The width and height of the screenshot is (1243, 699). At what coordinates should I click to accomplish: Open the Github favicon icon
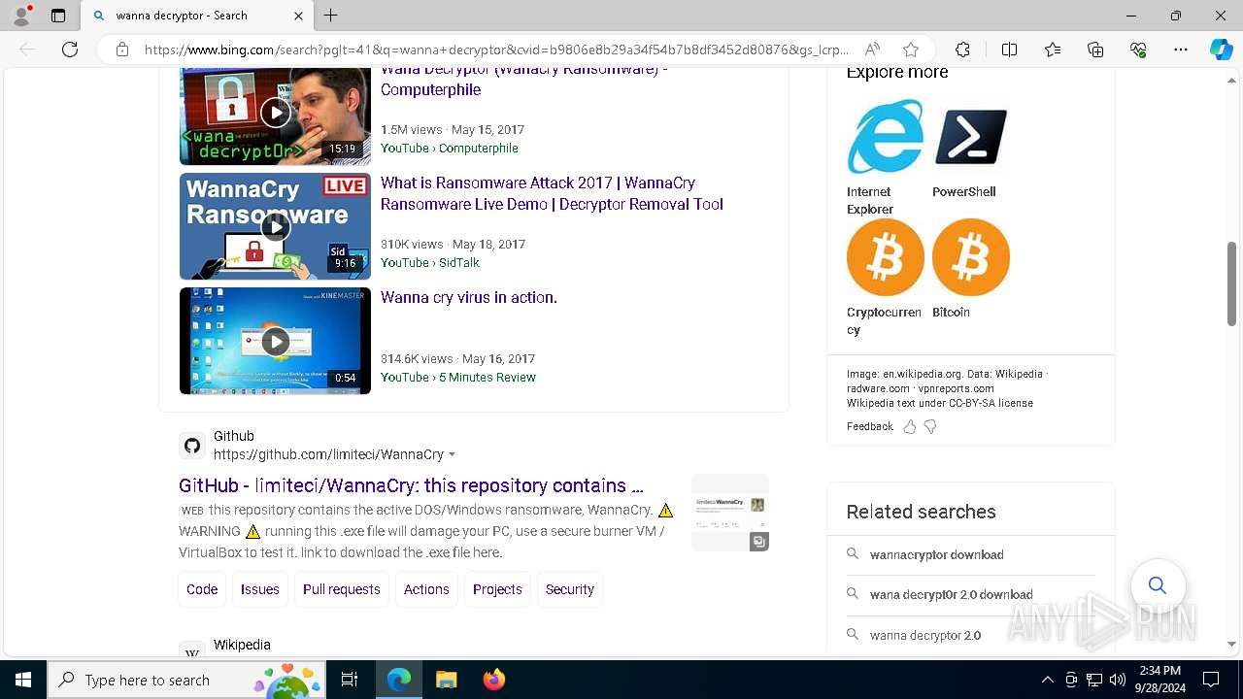[x=192, y=446]
